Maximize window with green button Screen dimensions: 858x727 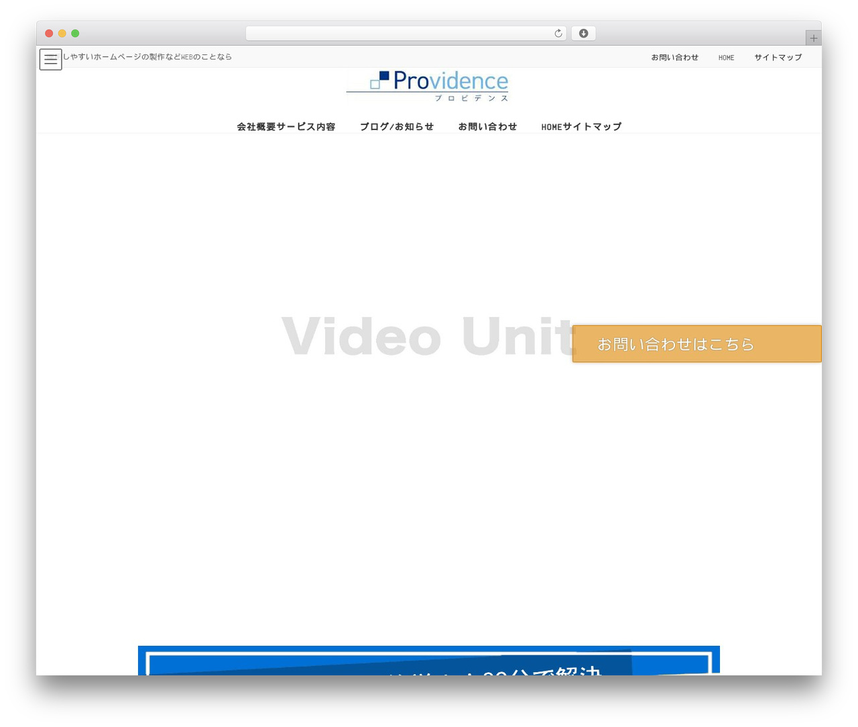tap(75, 34)
